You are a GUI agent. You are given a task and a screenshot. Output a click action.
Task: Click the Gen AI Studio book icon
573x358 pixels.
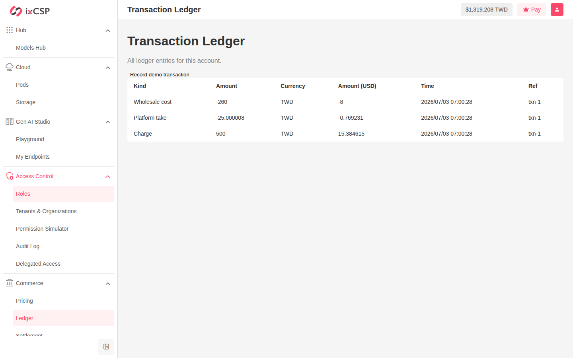point(10,121)
